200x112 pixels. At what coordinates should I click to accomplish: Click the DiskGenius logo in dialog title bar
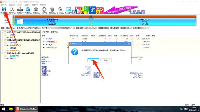[x=70, y=44]
